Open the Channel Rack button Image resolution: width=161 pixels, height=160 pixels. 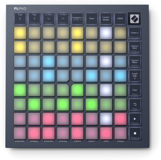[135, 47]
